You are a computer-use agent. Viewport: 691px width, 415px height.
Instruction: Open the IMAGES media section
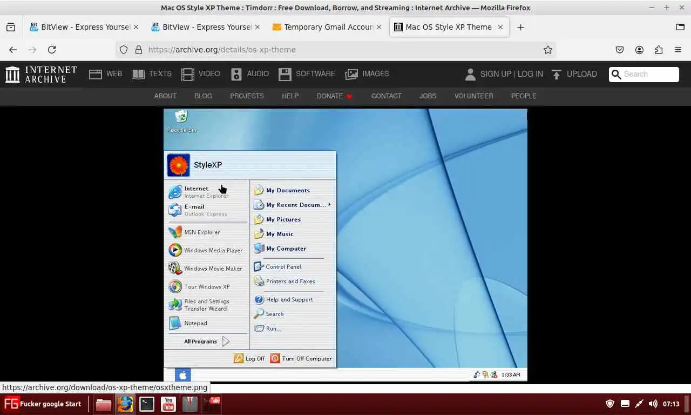click(367, 74)
